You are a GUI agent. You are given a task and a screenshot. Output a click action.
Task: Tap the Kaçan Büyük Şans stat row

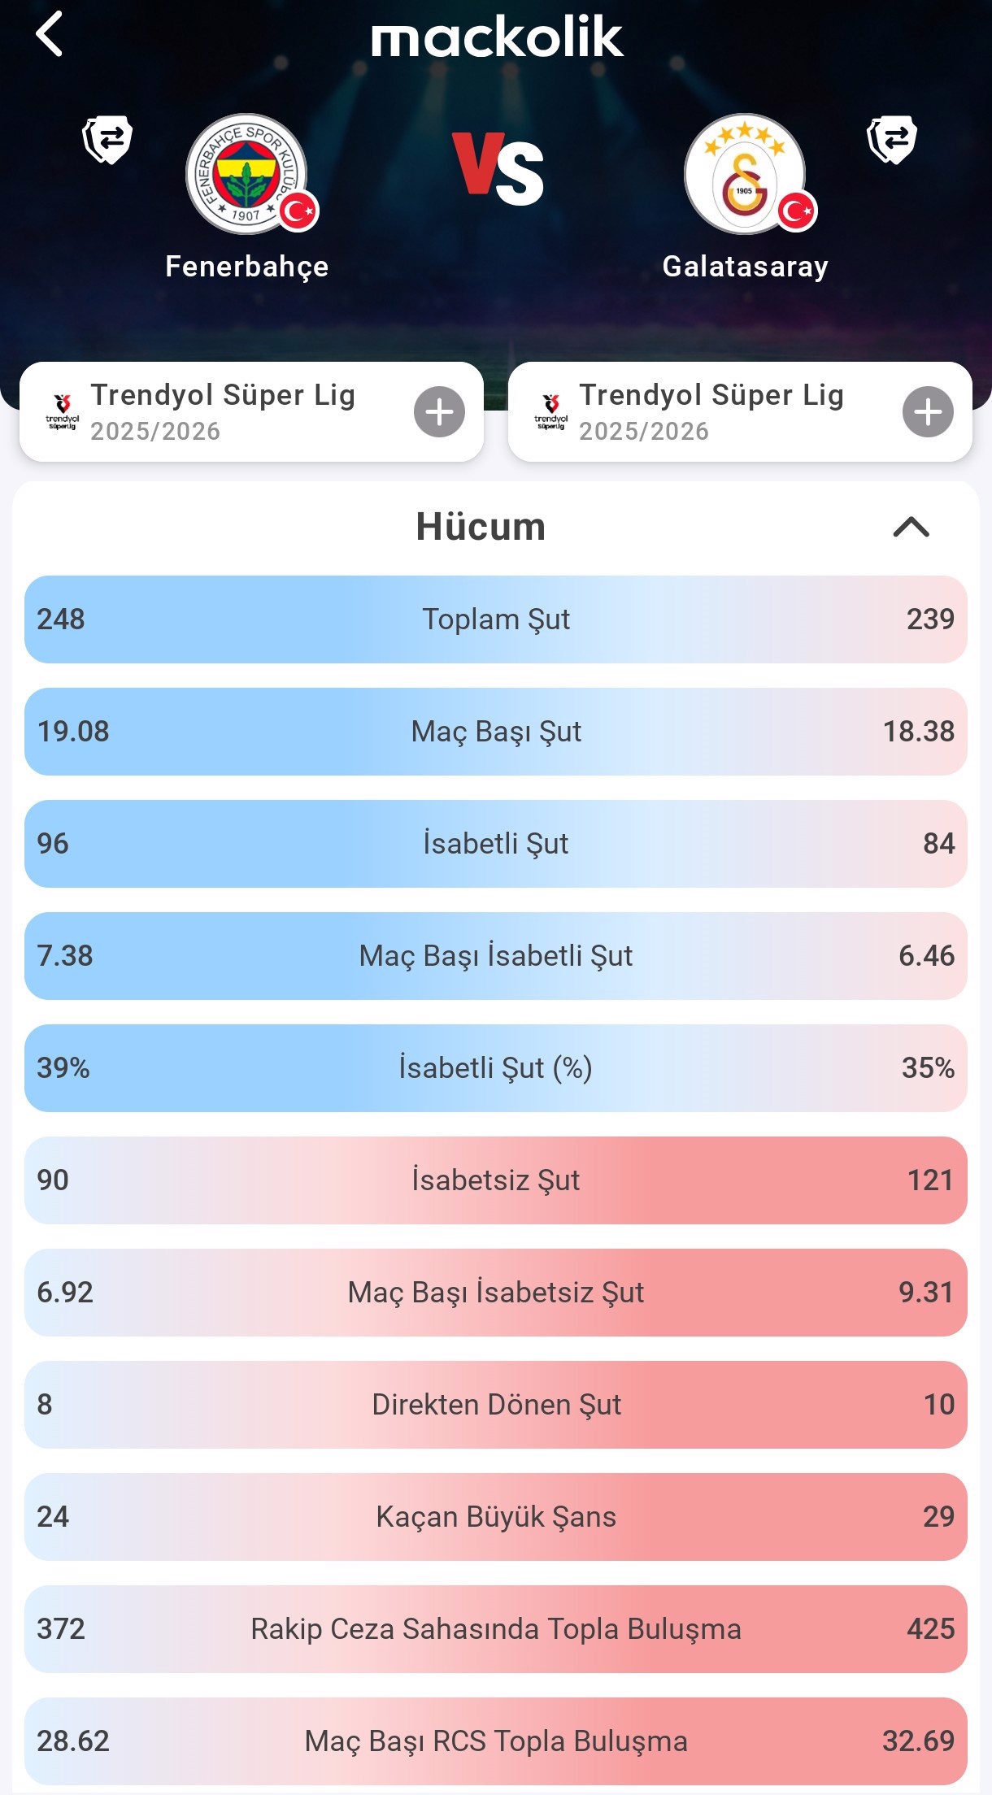pos(496,1517)
